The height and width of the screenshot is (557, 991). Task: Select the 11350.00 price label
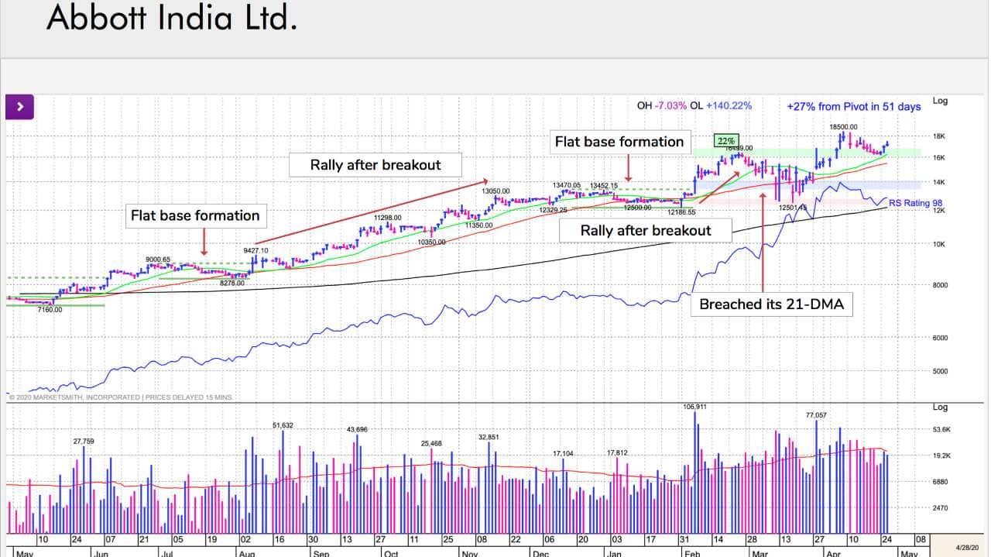pyautogui.click(x=479, y=225)
